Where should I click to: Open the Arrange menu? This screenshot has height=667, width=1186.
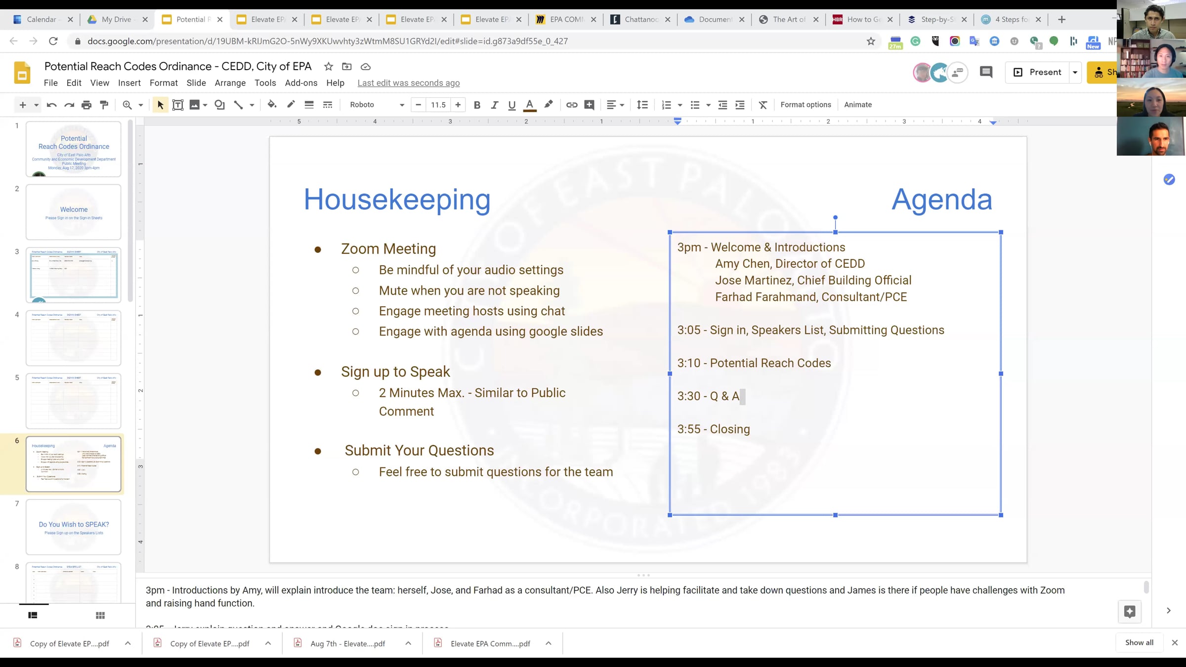tap(230, 83)
